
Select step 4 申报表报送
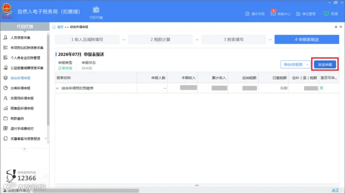coord(307,39)
